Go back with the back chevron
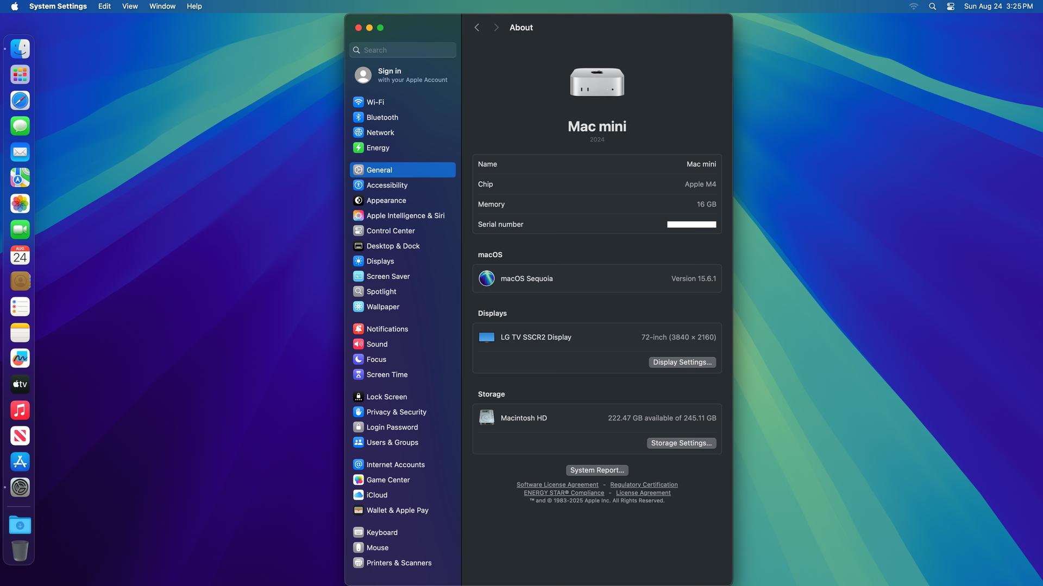1043x586 pixels. pos(476,28)
